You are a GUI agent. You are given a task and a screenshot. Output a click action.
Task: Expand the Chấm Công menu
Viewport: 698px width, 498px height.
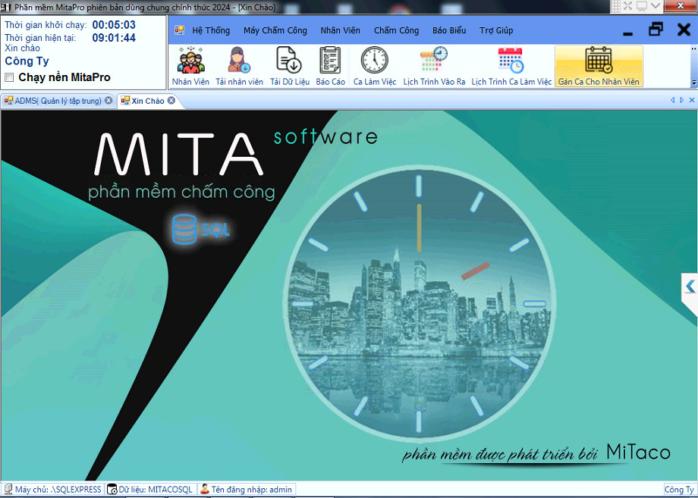396,31
